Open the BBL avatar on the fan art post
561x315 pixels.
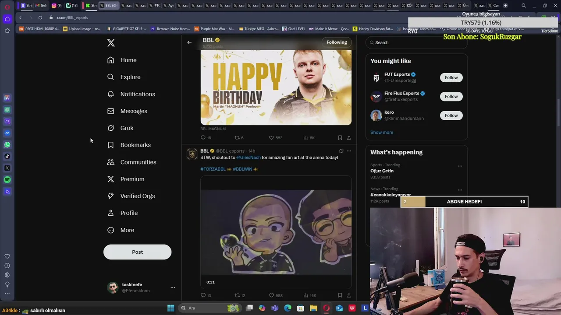point(192,154)
